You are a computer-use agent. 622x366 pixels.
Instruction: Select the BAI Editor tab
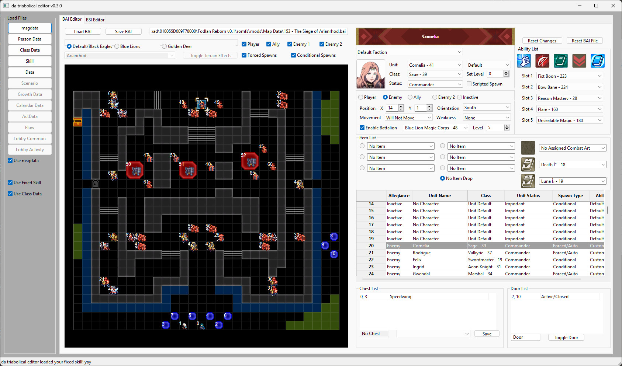(x=72, y=19)
